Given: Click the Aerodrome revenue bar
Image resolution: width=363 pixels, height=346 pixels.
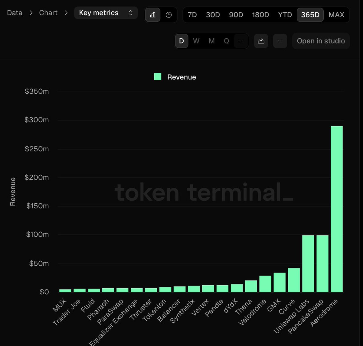Looking at the screenshot, I should [x=337, y=209].
